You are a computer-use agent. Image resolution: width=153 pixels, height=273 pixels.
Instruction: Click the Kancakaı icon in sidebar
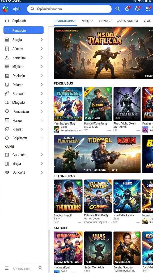[7, 58]
